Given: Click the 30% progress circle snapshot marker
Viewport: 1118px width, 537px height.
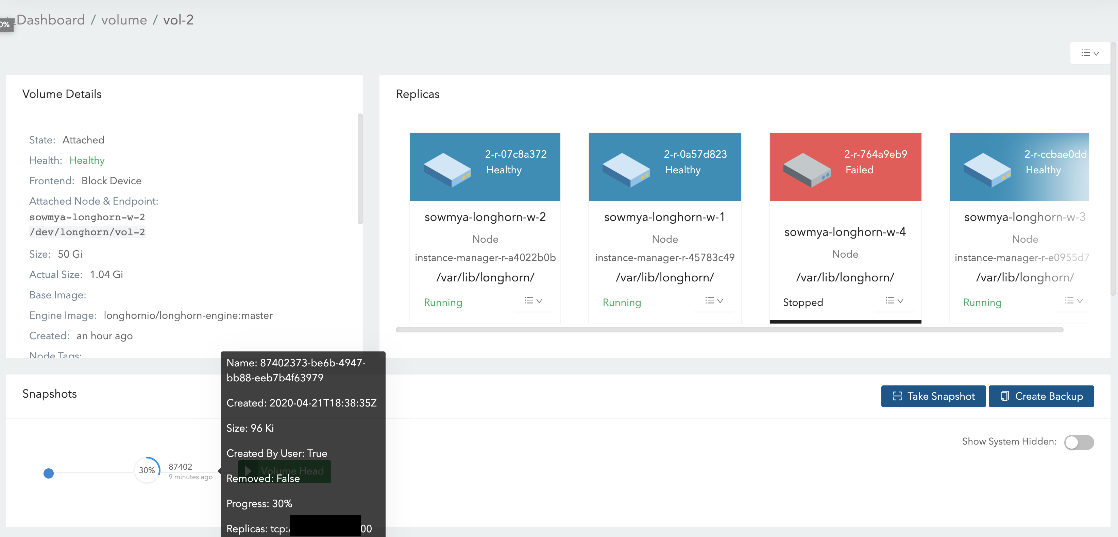Looking at the screenshot, I should coord(147,470).
